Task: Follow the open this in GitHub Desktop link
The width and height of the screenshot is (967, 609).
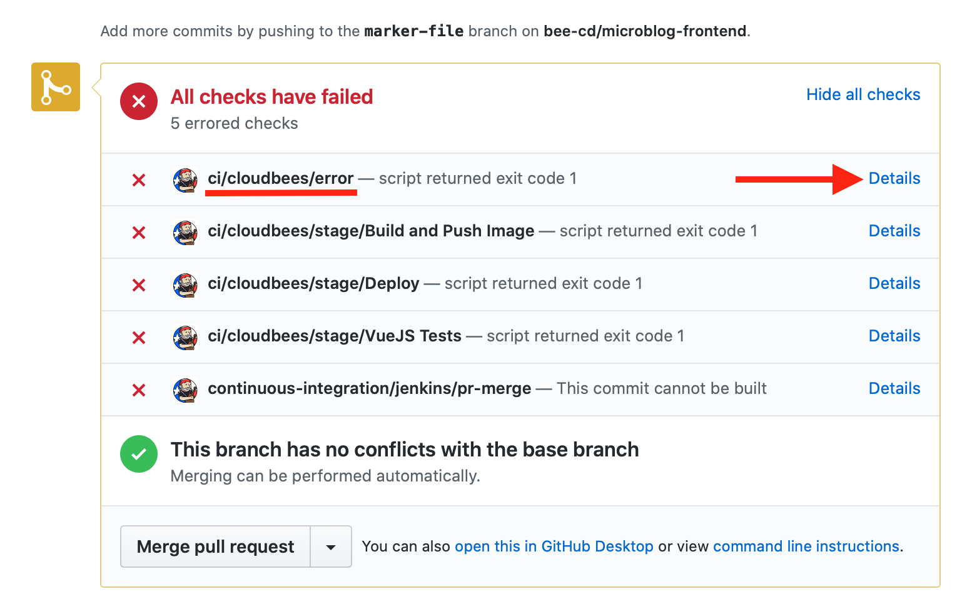Action: (x=554, y=546)
